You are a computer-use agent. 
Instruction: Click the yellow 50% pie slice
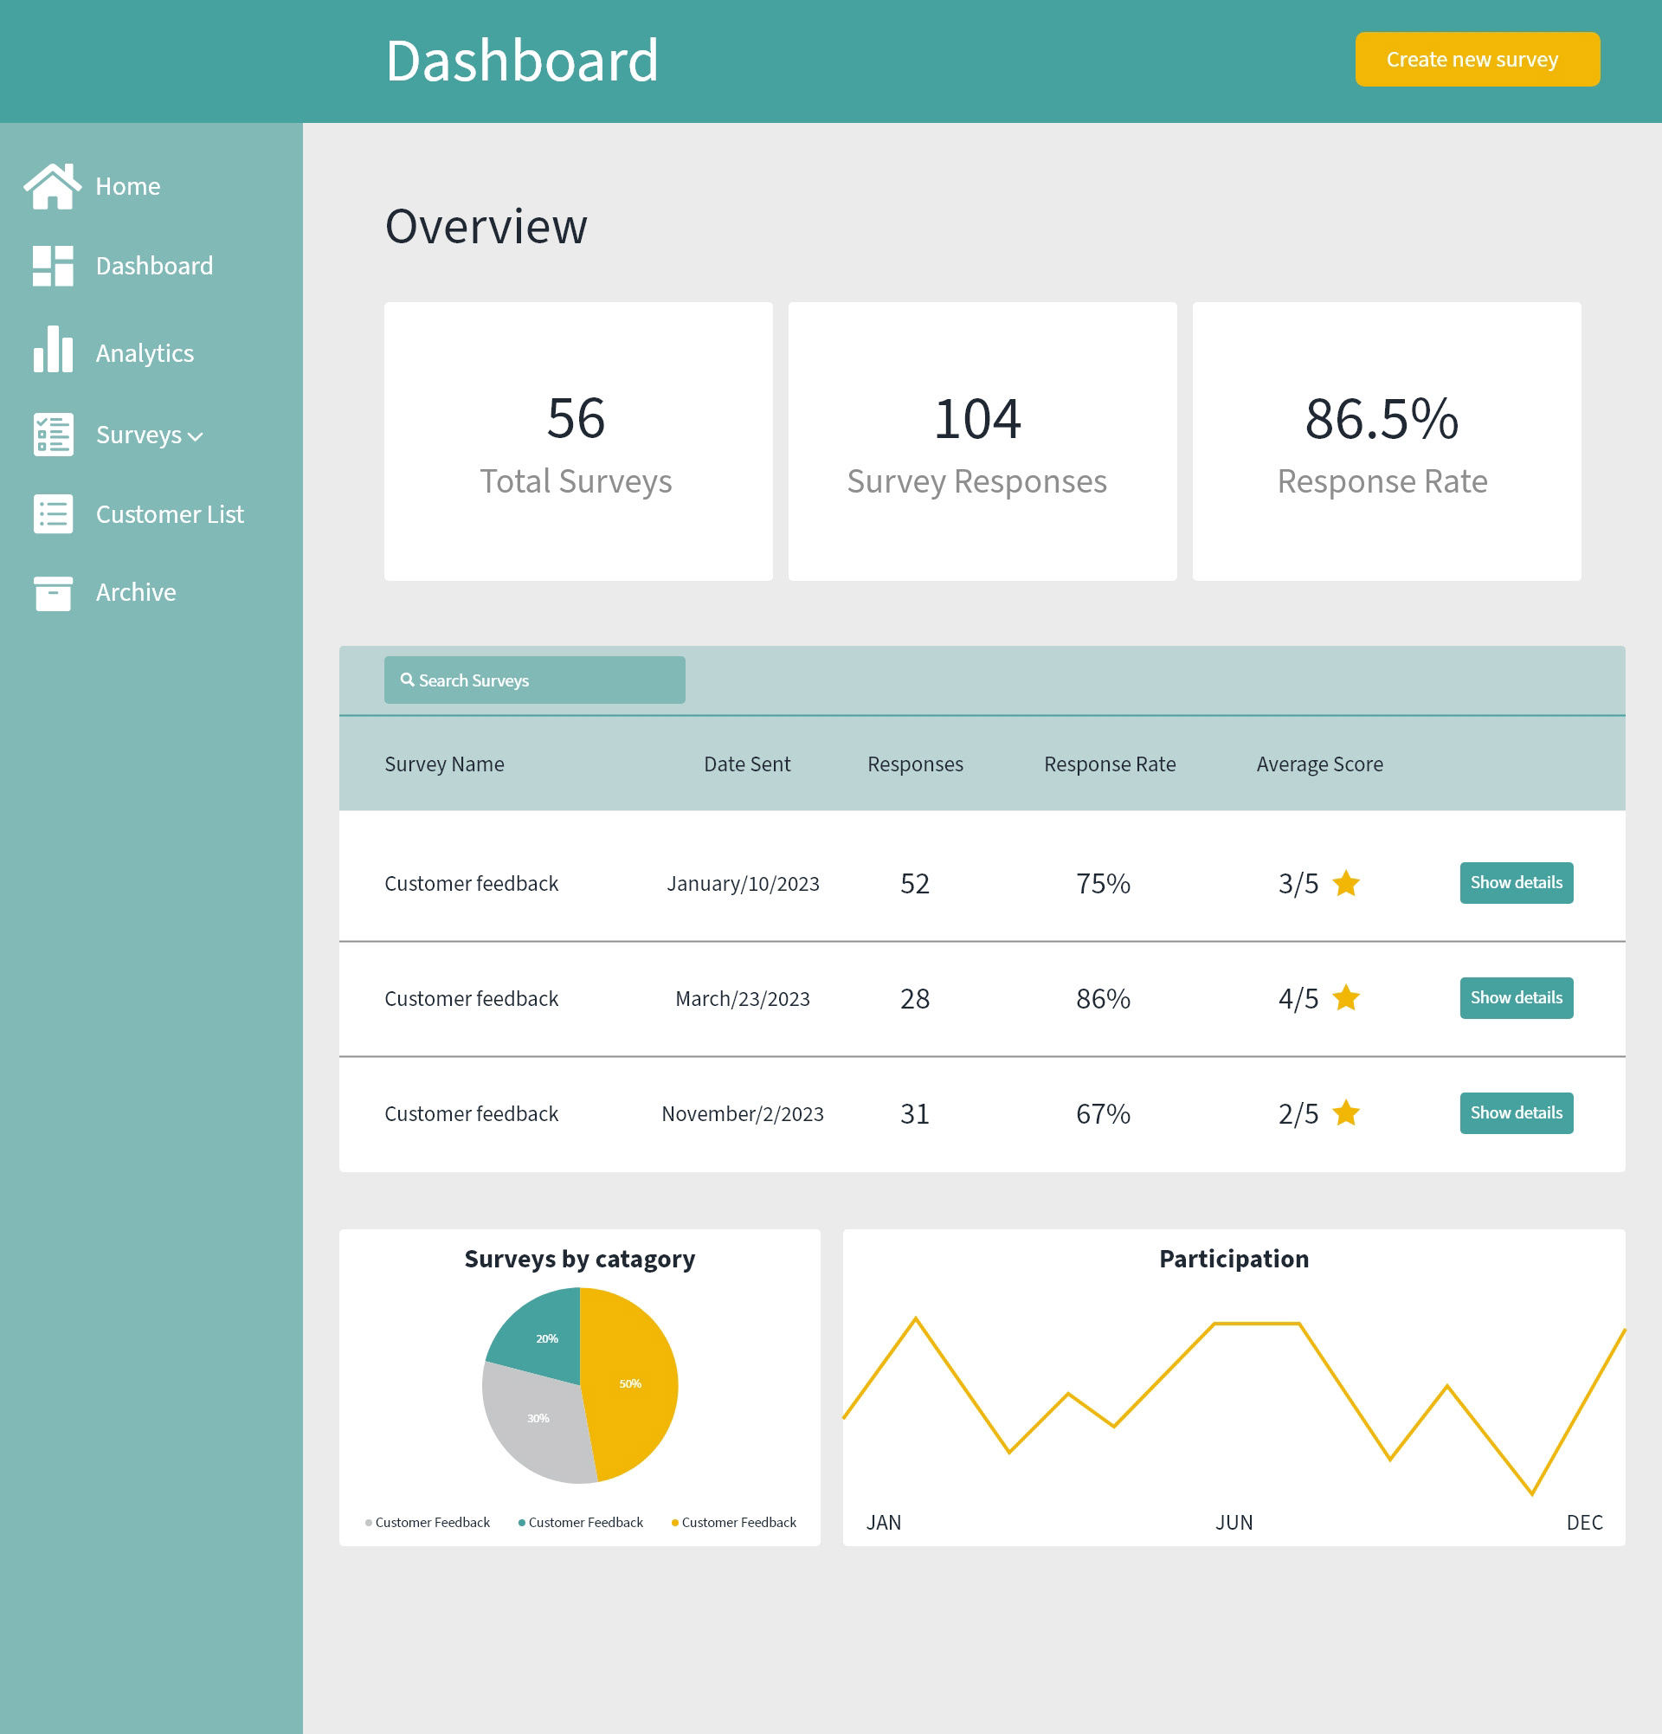point(633,1384)
